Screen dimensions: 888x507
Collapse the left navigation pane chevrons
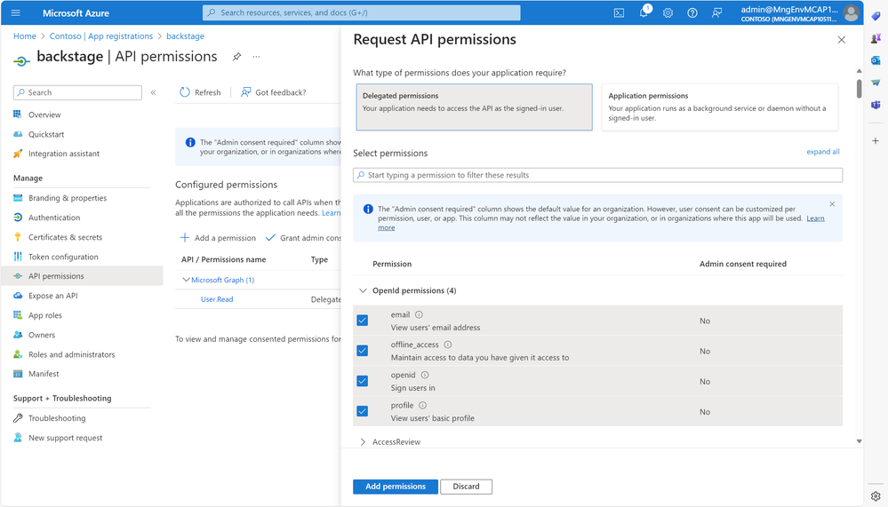point(153,92)
